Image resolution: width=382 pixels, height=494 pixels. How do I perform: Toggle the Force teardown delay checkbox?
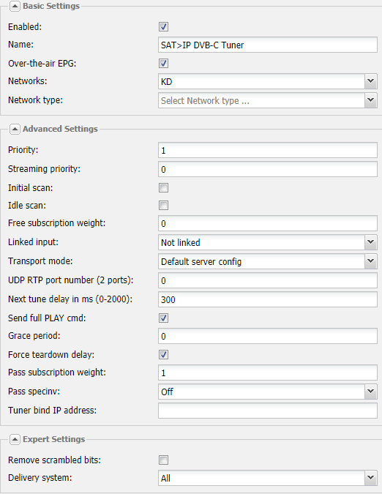163,354
